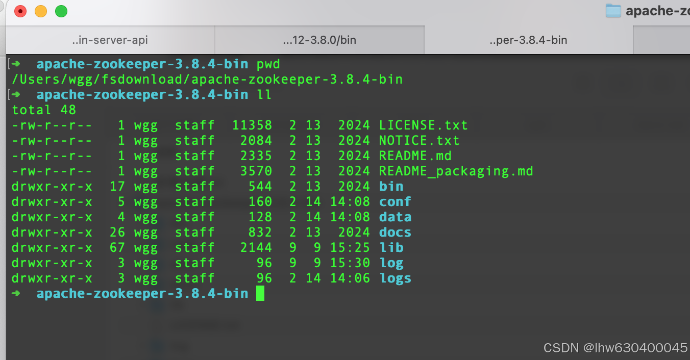Click the time 14:06 on logs row
Viewport: 690px width, 360px height.
350,278
